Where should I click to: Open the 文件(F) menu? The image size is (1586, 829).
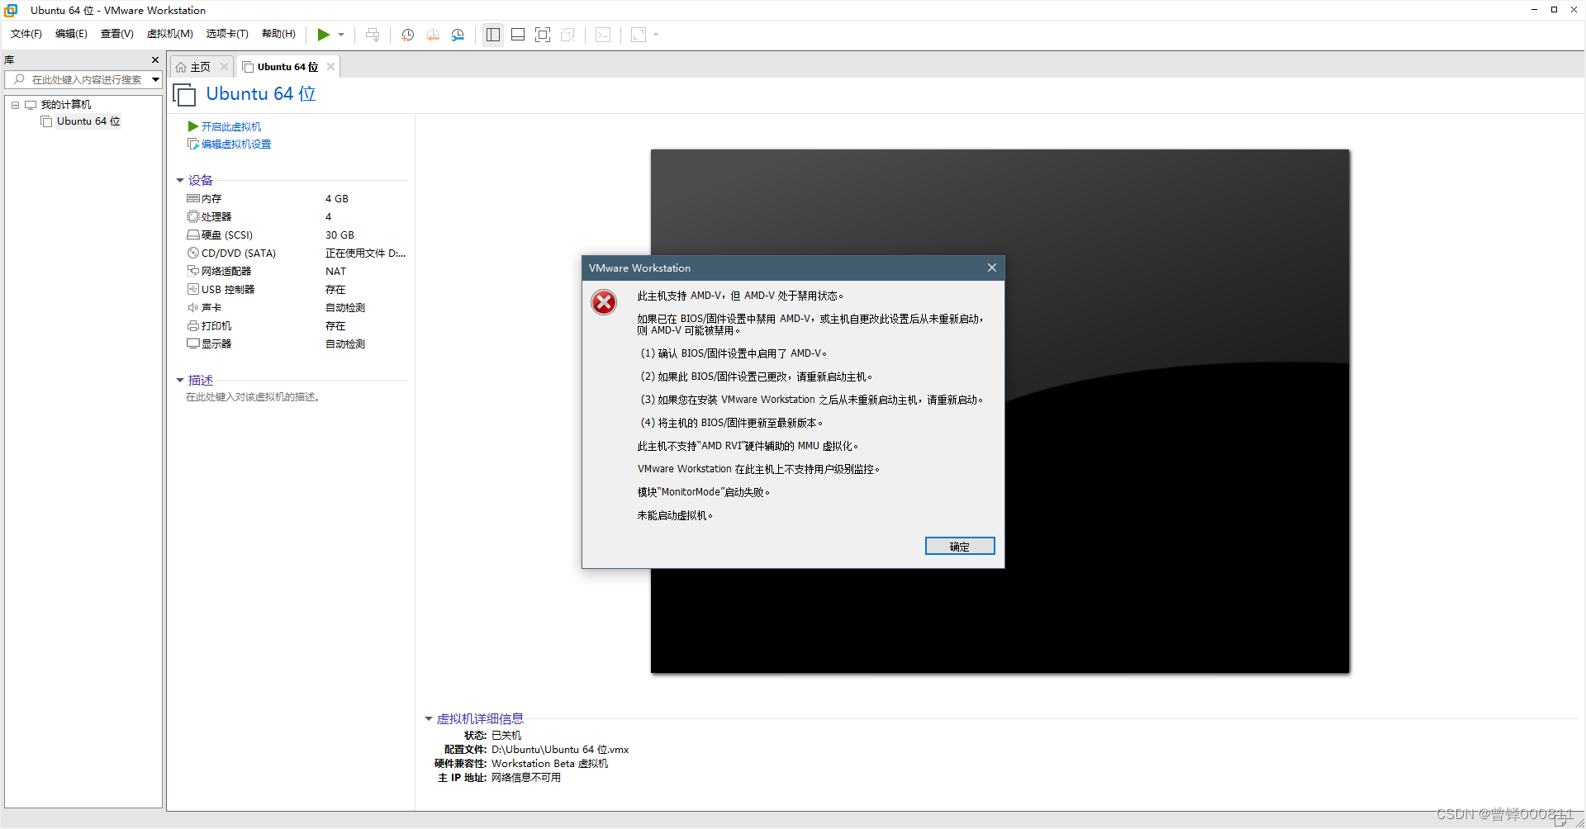click(x=26, y=34)
